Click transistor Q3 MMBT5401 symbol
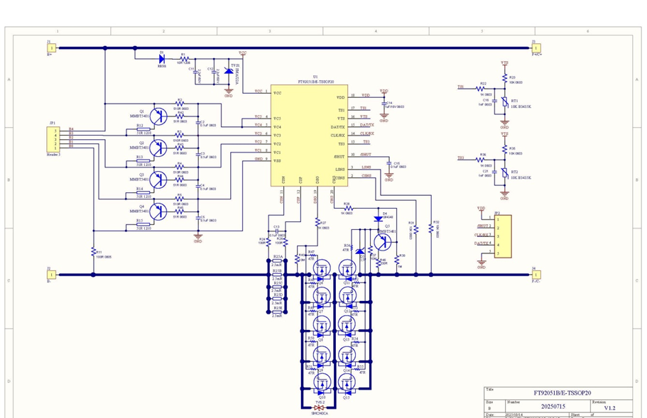 pyautogui.click(x=158, y=180)
